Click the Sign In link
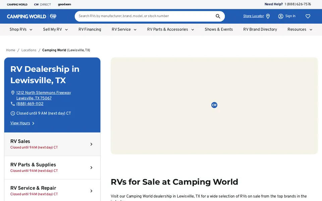Viewport: 322px width, 201px height. click(290, 16)
